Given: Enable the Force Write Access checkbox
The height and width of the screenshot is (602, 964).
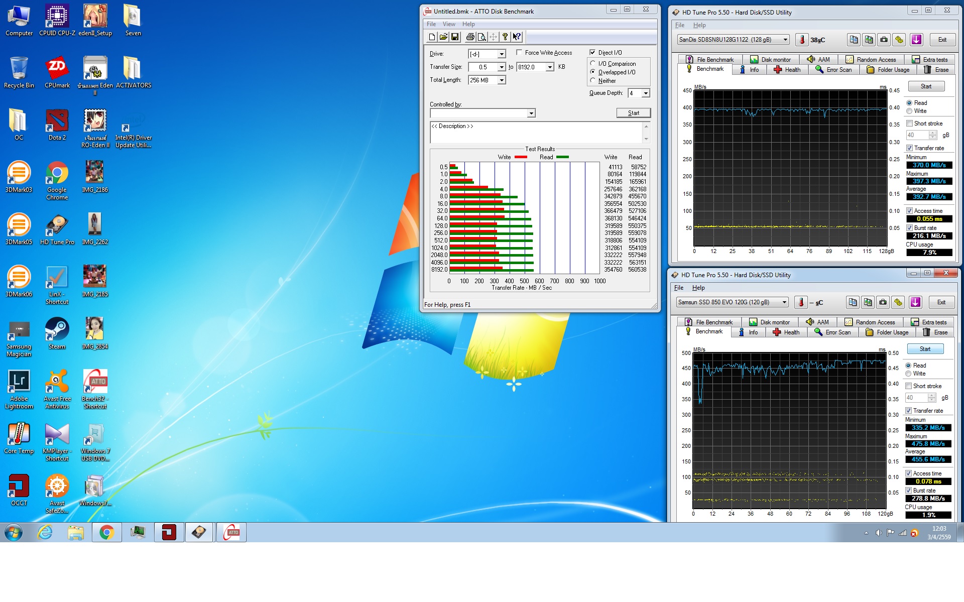Looking at the screenshot, I should pos(520,53).
